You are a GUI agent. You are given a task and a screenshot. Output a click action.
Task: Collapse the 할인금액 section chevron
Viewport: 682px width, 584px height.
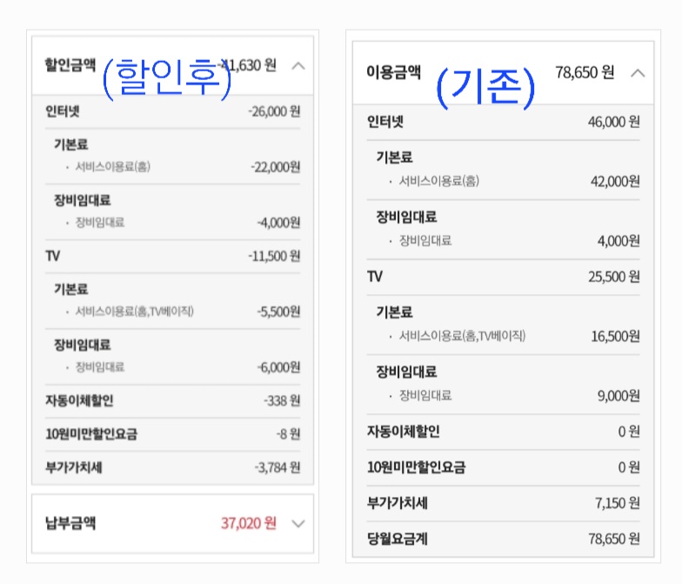coord(298,65)
